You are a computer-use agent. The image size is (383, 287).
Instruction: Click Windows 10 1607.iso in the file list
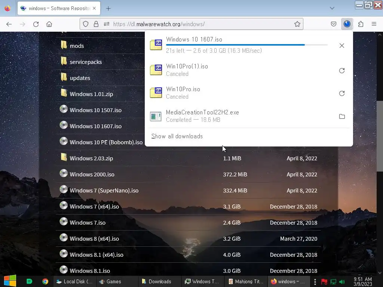click(95, 126)
